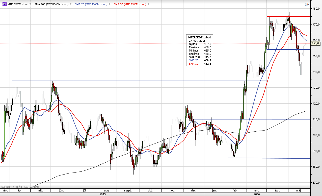The image size is (322, 196).
Task: Click the 2015 year label on time axis
Action: pyautogui.click(x=102, y=194)
